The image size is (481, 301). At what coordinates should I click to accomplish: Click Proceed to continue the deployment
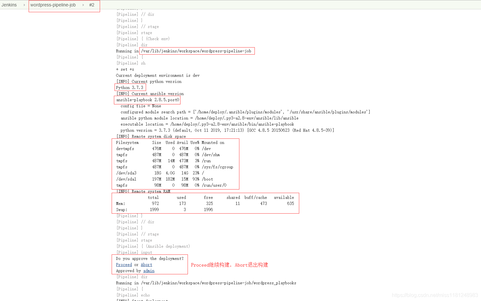pos(124,265)
